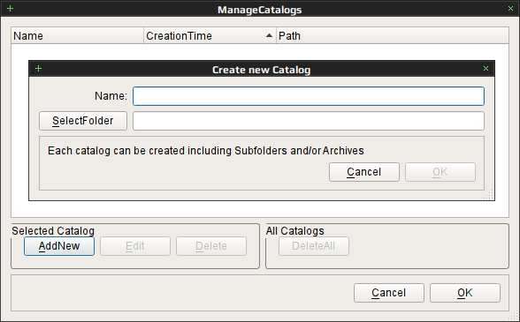Click the resize grip of Create new Catalog dialog
520x322 pixels.
pos(489,195)
